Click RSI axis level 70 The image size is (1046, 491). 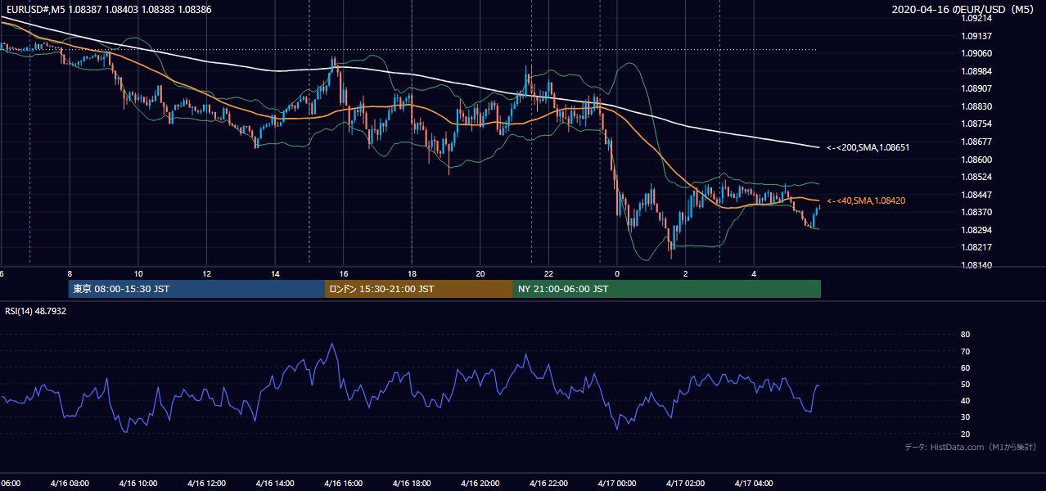(965, 351)
